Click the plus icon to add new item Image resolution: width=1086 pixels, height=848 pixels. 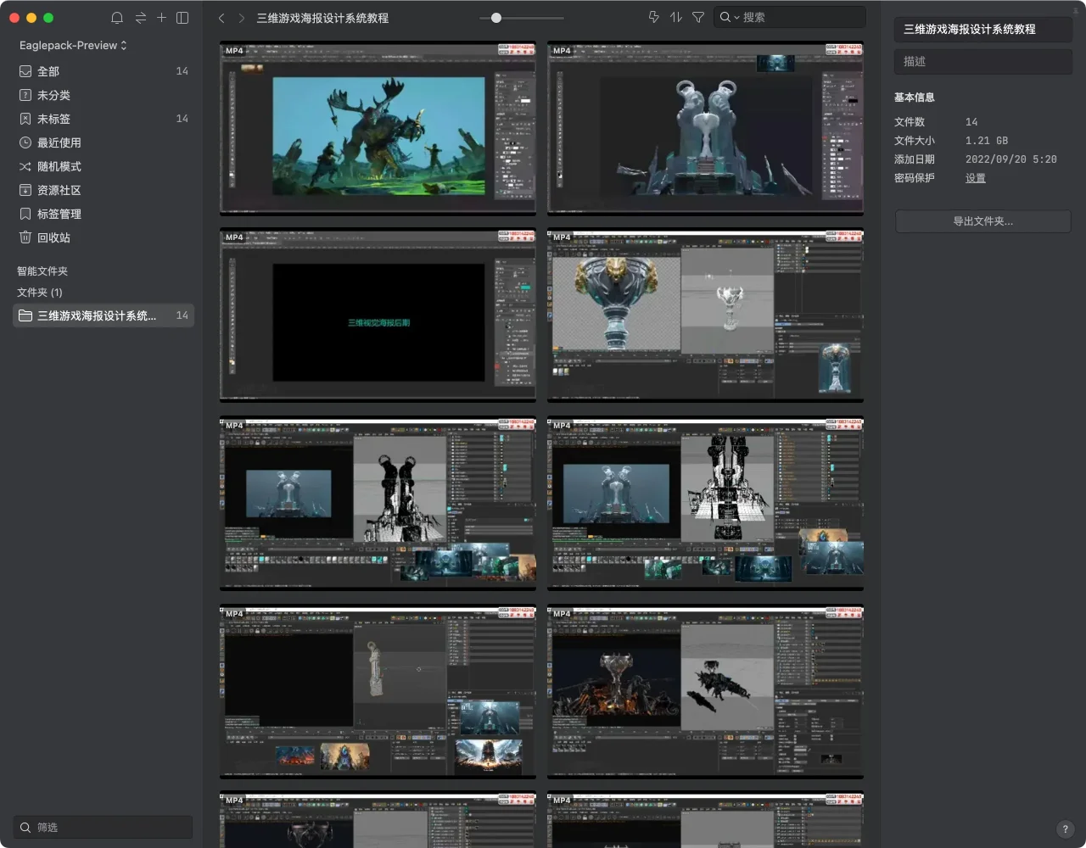[161, 18]
